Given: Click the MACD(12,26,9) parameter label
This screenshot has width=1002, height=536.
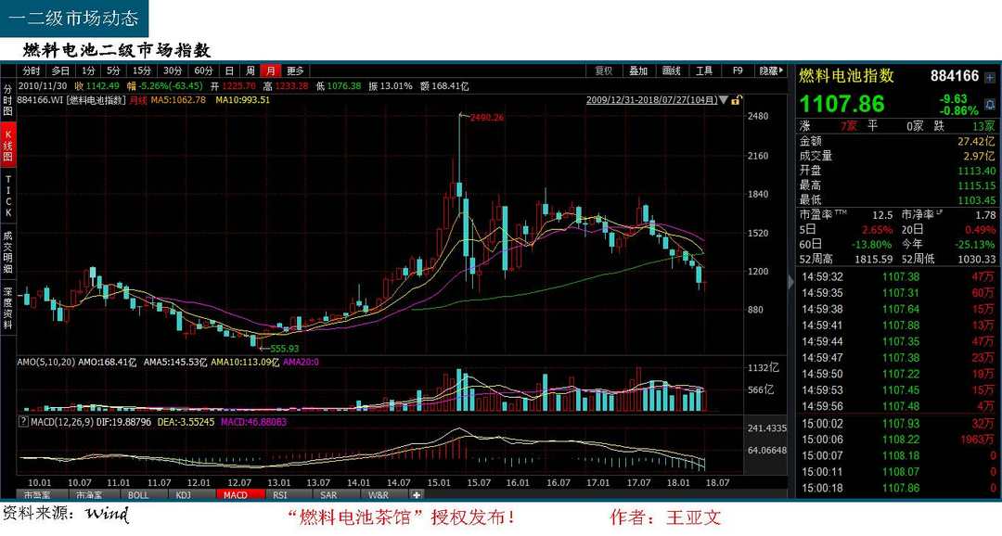Looking at the screenshot, I should 63,422.
